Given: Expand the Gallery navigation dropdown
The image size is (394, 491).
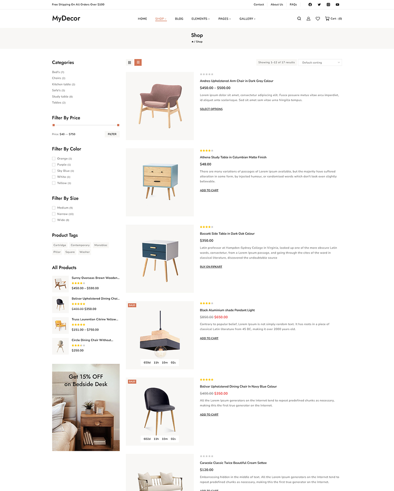Looking at the screenshot, I should click(x=247, y=19).
